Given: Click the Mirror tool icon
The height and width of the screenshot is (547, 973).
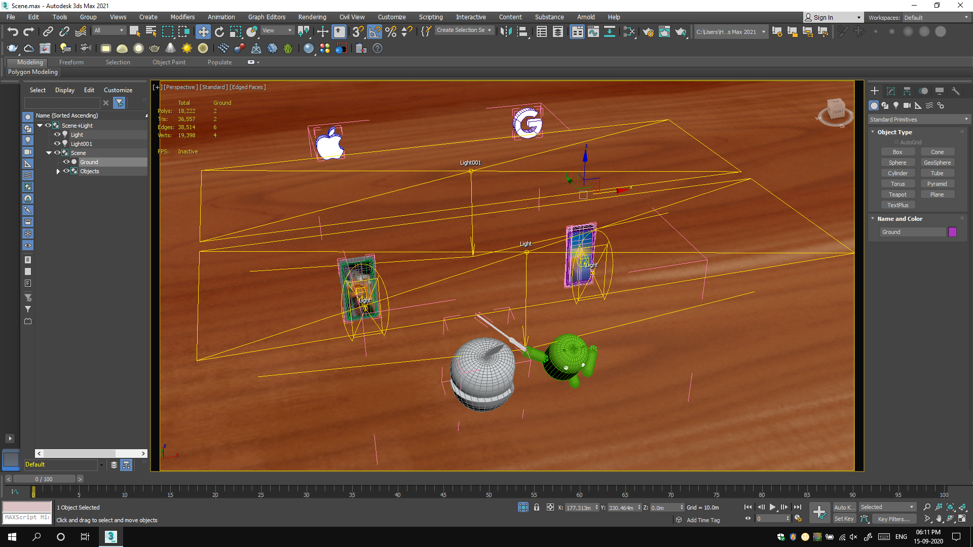Looking at the screenshot, I should pos(506,32).
